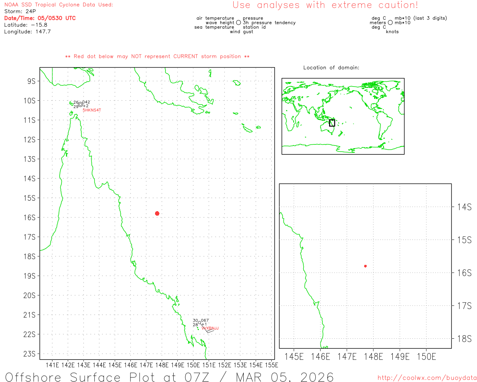Click the 150E label on the inset map

(426, 357)
